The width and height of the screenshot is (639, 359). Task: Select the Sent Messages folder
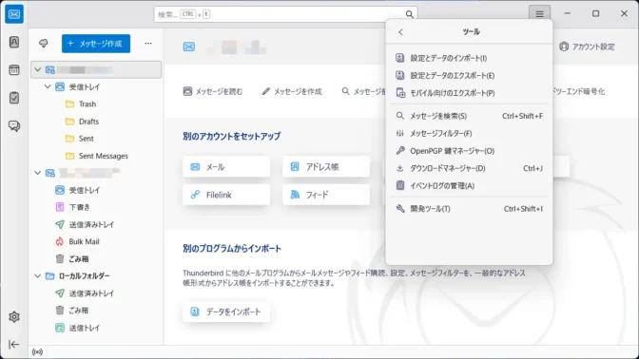(x=96, y=156)
